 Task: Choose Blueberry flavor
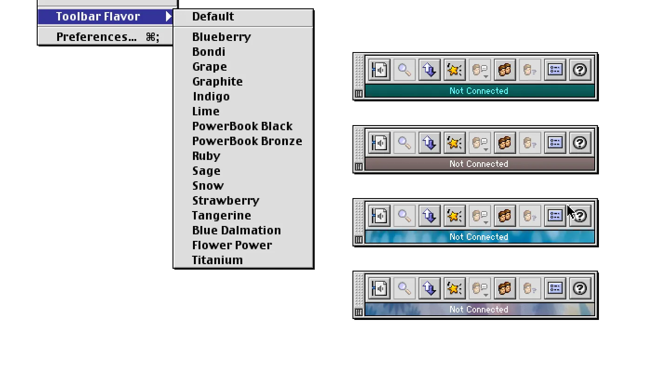pos(243,37)
